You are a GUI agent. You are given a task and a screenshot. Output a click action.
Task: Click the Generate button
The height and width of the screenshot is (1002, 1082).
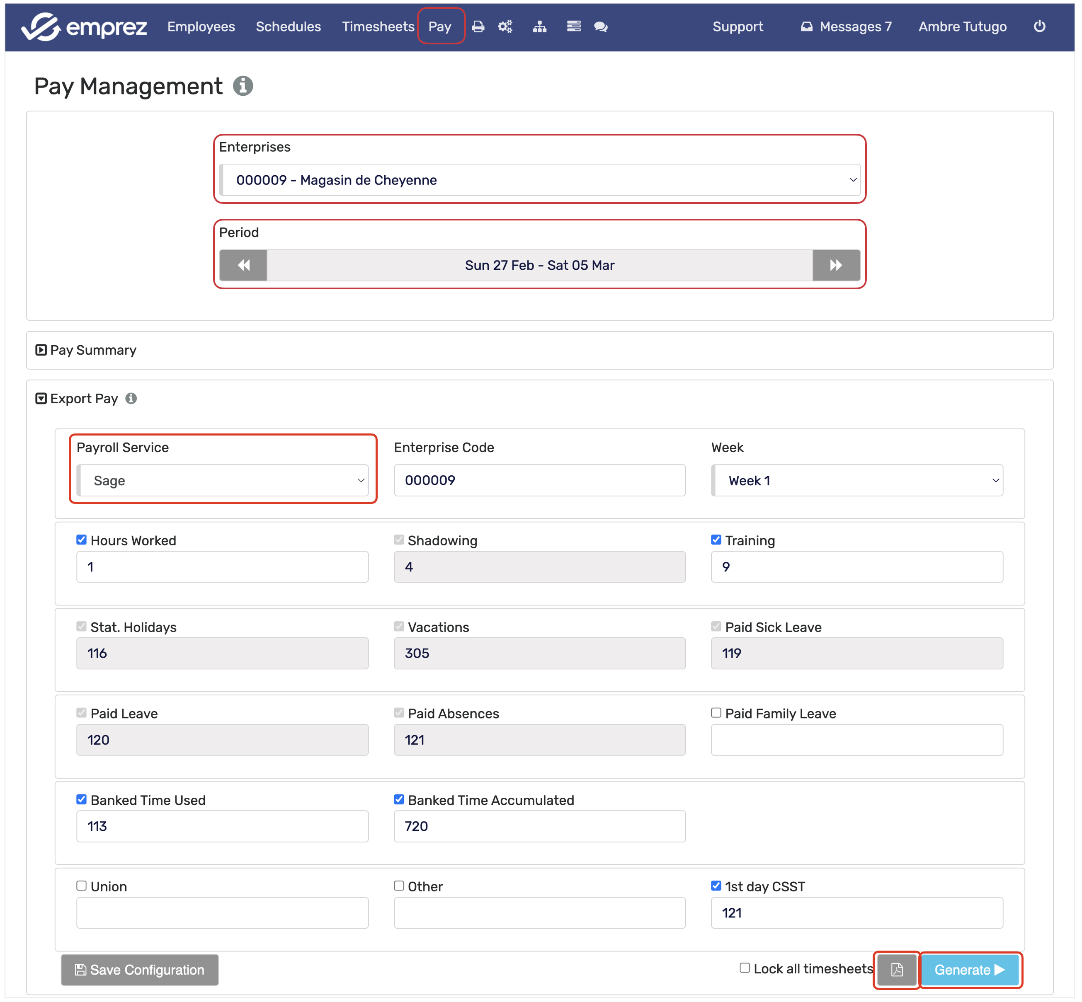[x=969, y=970]
